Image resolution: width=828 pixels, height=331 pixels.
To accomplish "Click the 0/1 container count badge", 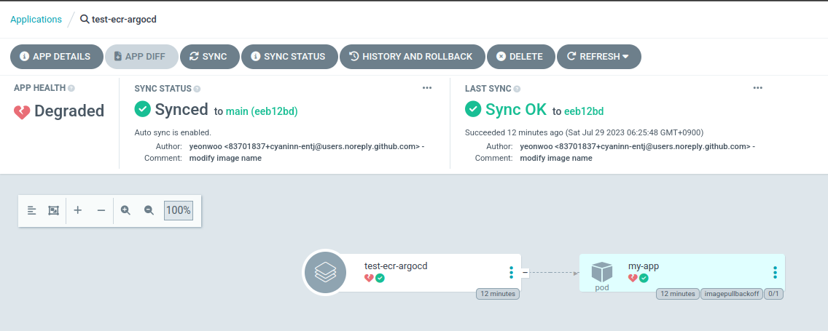I will point(773,294).
